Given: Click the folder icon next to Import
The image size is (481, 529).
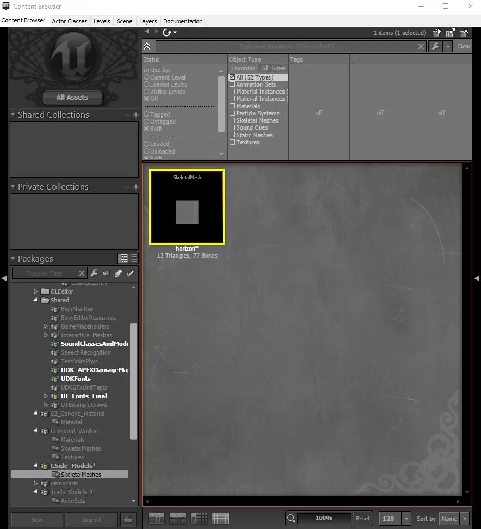Looking at the screenshot, I should coord(128,520).
